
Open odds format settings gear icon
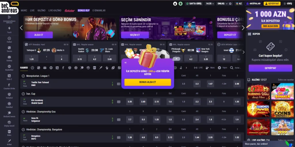[x=230, y=3]
